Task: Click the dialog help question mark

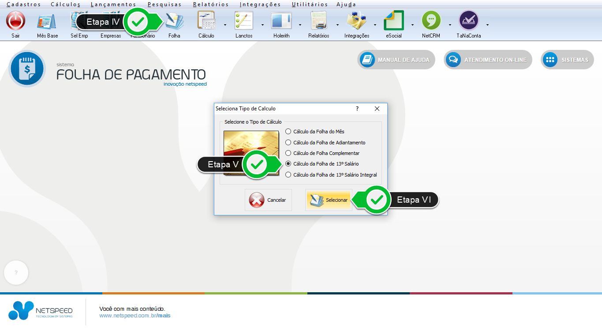Action: click(357, 109)
